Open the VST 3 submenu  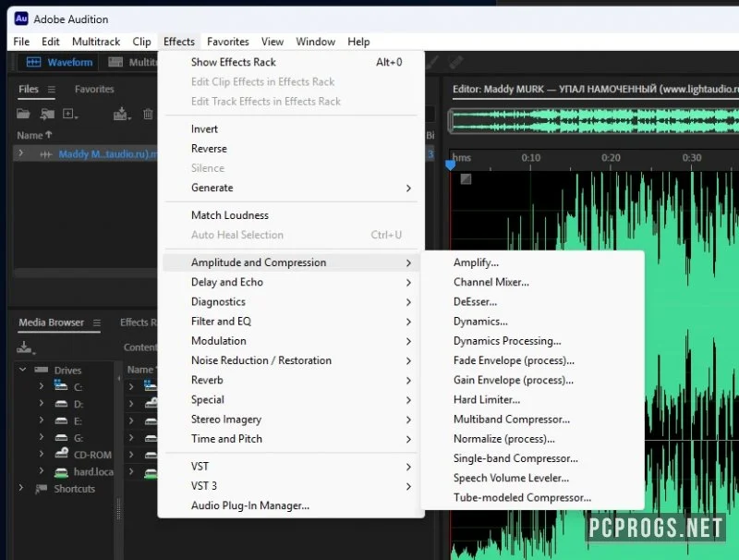[x=291, y=486]
